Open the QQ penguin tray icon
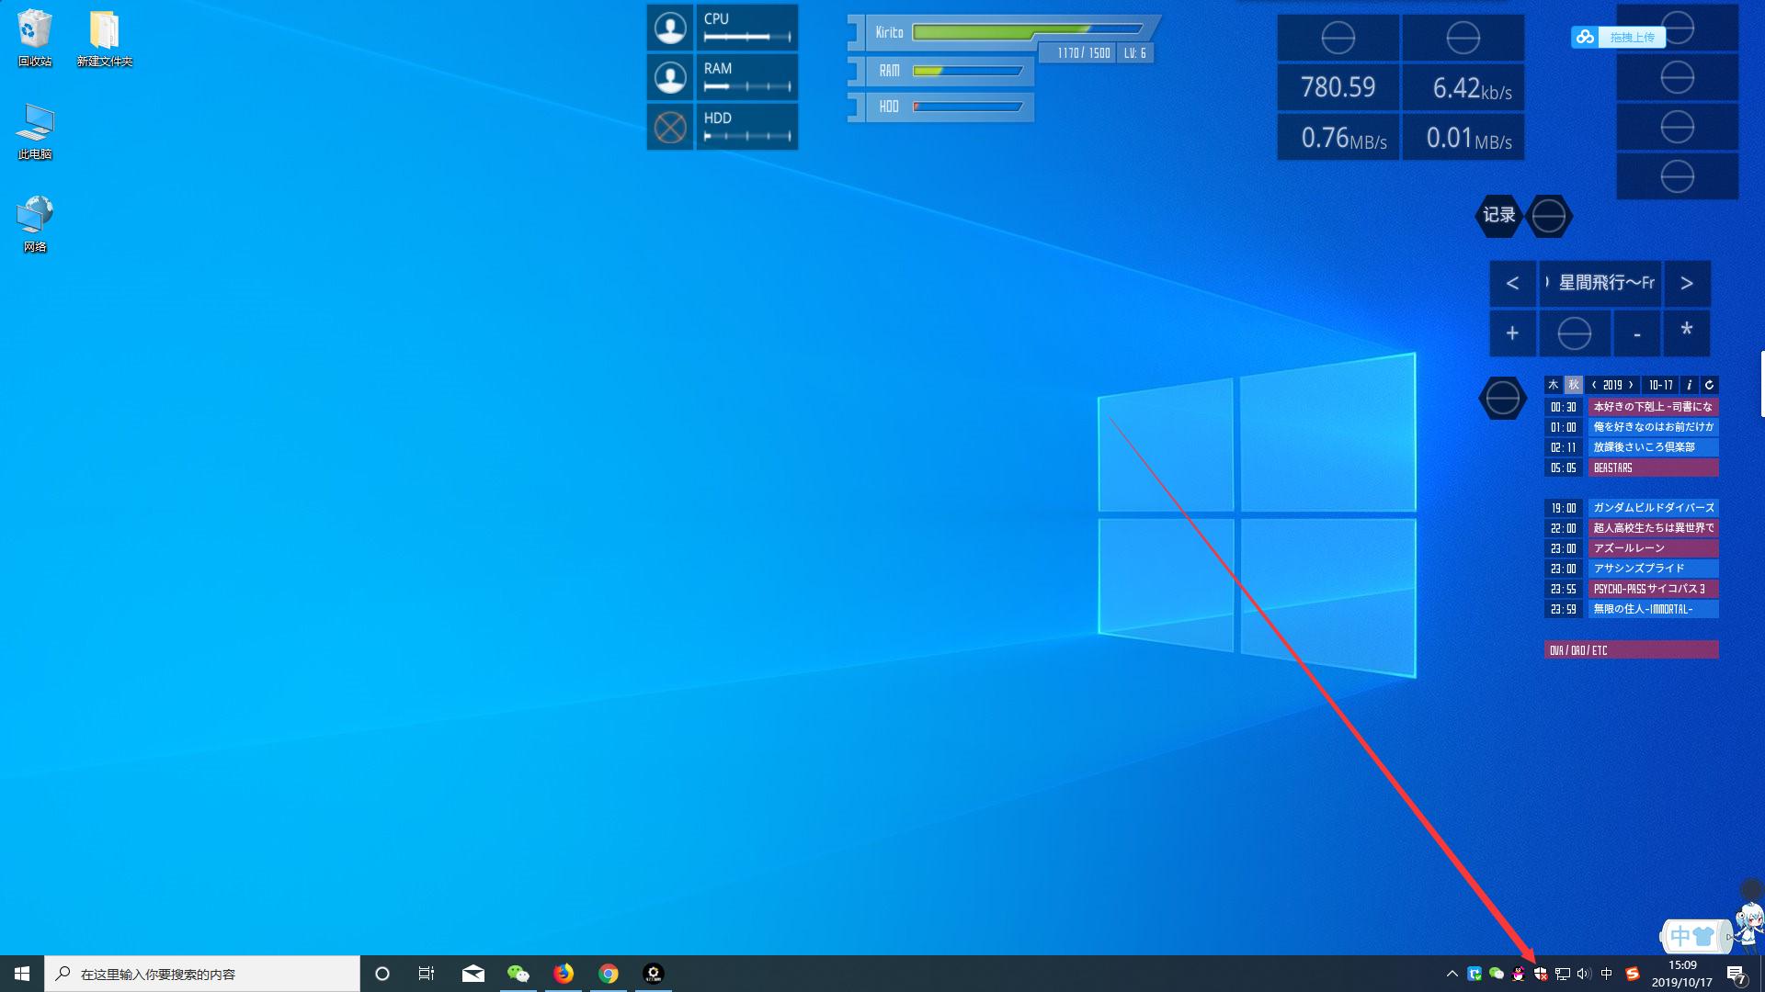This screenshot has width=1765, height=992. 1519,974
